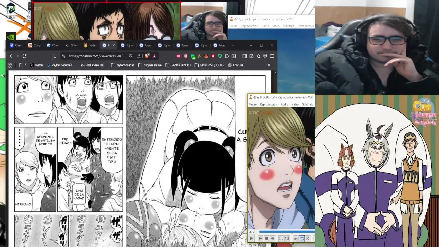The height and width of the screenshot is (247, 439).
Task: Open Leo AI sparkle icon
Action: [x=258, y=56]
